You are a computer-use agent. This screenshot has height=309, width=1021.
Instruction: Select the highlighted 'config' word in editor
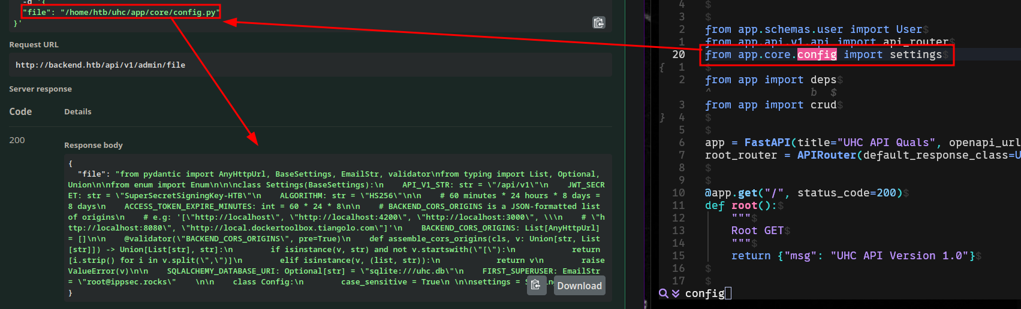[x=817, y=54]
